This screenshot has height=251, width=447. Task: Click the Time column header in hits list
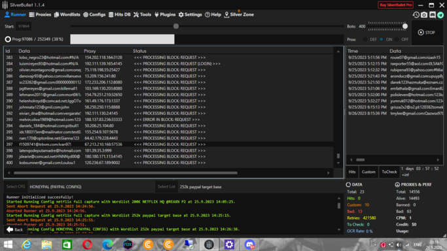(x=353, y=51)
